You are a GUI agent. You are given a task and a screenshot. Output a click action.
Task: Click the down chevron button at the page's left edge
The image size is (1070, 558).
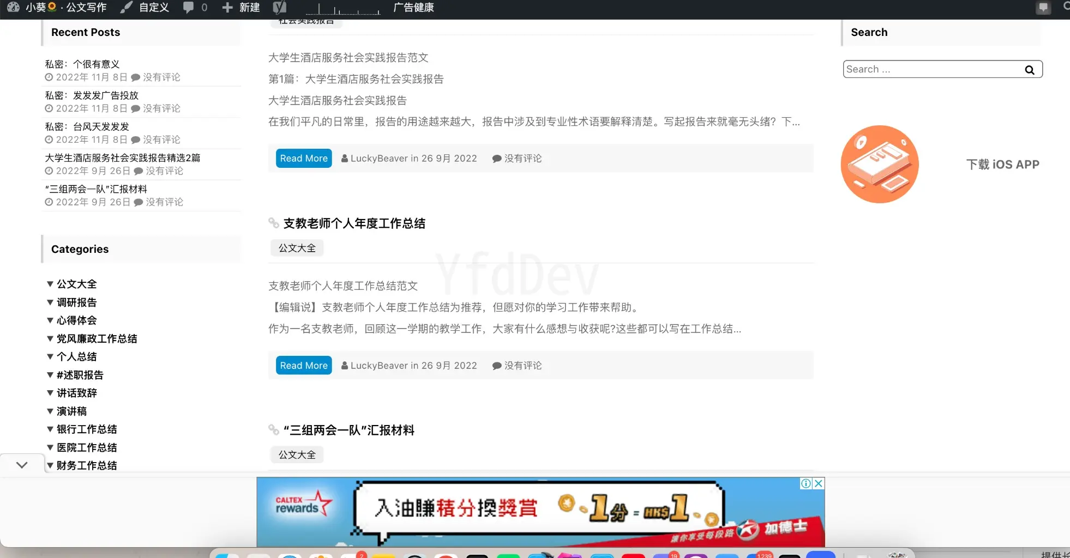(22, 465)
